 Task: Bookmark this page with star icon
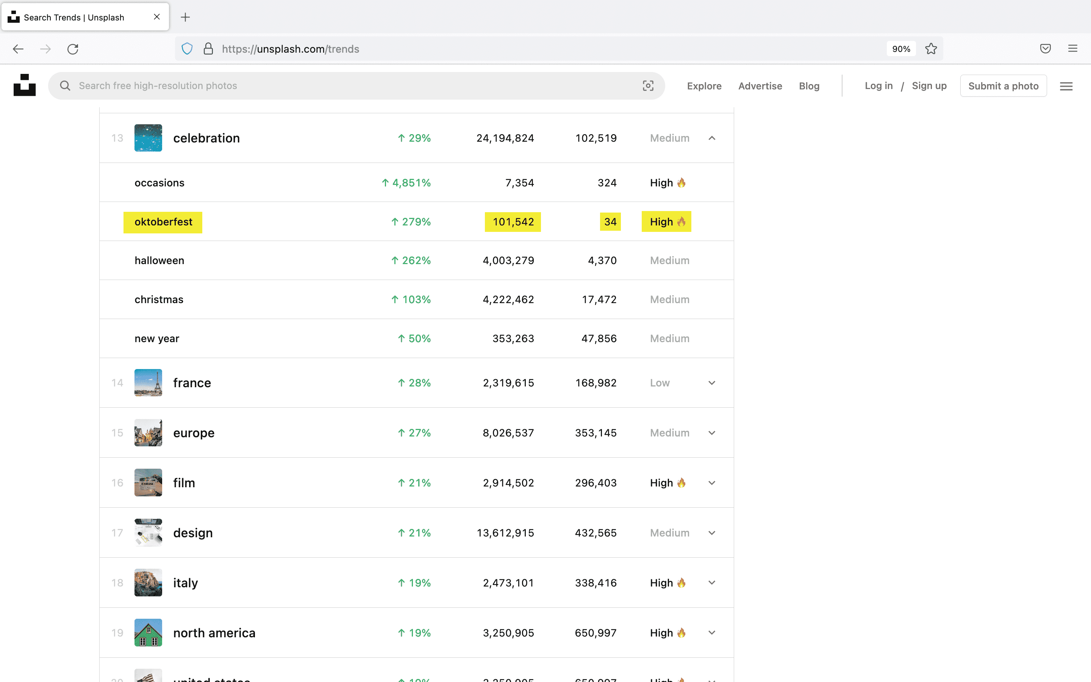pos(931,49)
